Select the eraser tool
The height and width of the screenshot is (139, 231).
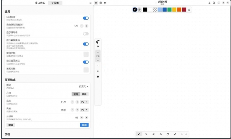pyautogui.click(x=161, y=134)
